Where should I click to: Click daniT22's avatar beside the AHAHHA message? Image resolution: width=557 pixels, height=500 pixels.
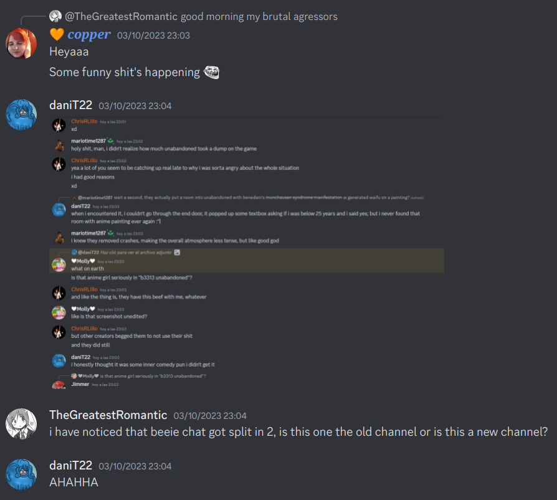pos(21,474)
